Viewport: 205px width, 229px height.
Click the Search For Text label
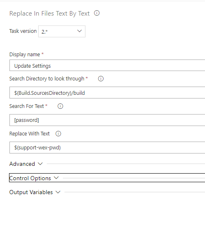pyautogui.click(x=27, y=106)
